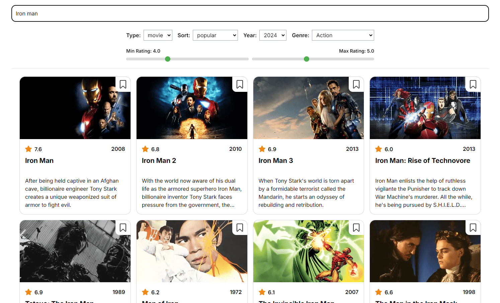Open the Genre dropdown showing Action

point(343,35)
